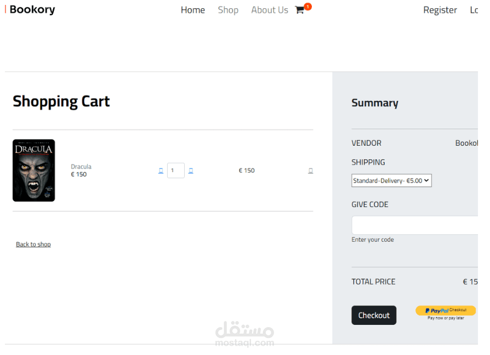The width and height of the screenshot is (490, 355).
Task: Pay with PayPal Checkout button
Action: pos(446,311)
